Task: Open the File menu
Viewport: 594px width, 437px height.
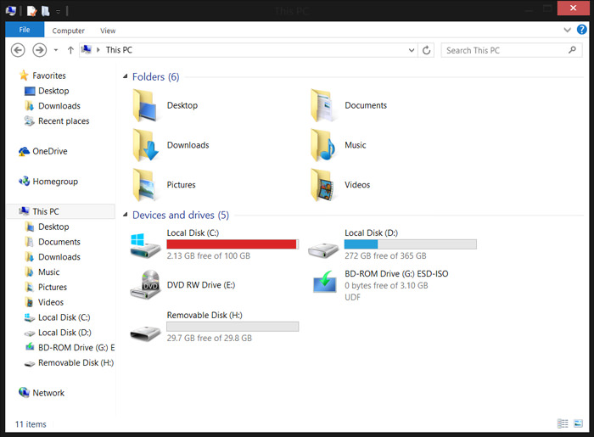Action: (x=25, y=30)
